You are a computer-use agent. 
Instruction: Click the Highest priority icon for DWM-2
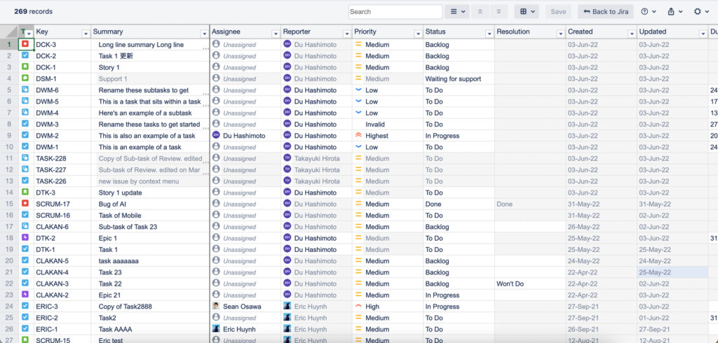coord(358,136)
